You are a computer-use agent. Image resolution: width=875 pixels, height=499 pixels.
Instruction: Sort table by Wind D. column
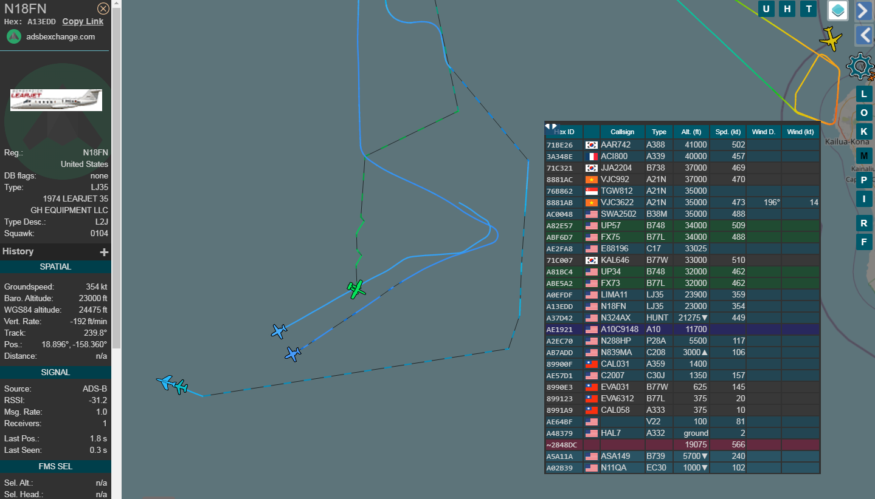pos(763,132)
